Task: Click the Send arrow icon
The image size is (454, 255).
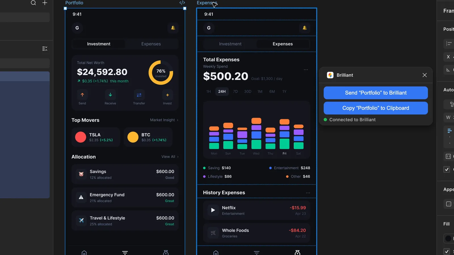Action: [82, 95]
